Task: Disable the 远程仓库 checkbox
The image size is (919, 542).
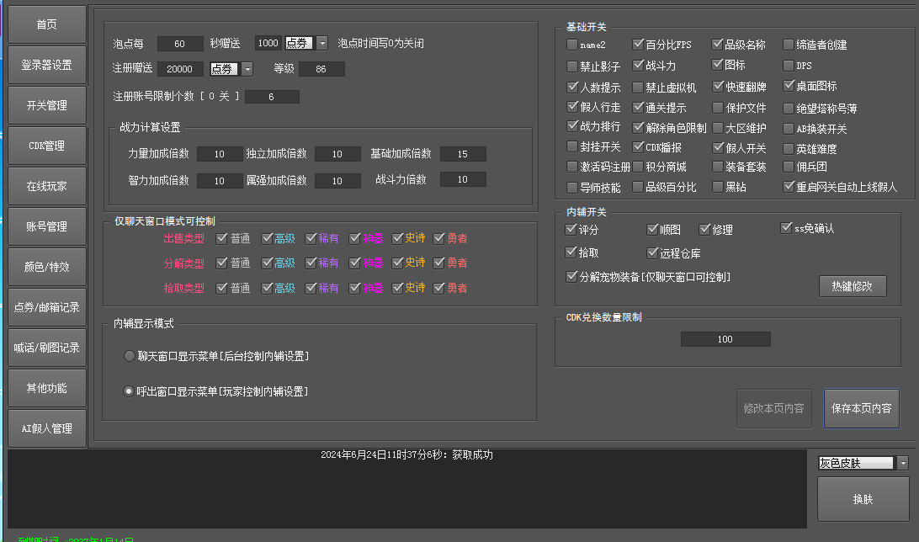Action: click(x=653, y=252)
